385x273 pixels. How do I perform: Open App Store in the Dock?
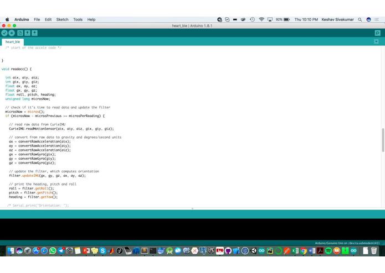(36, 251)
